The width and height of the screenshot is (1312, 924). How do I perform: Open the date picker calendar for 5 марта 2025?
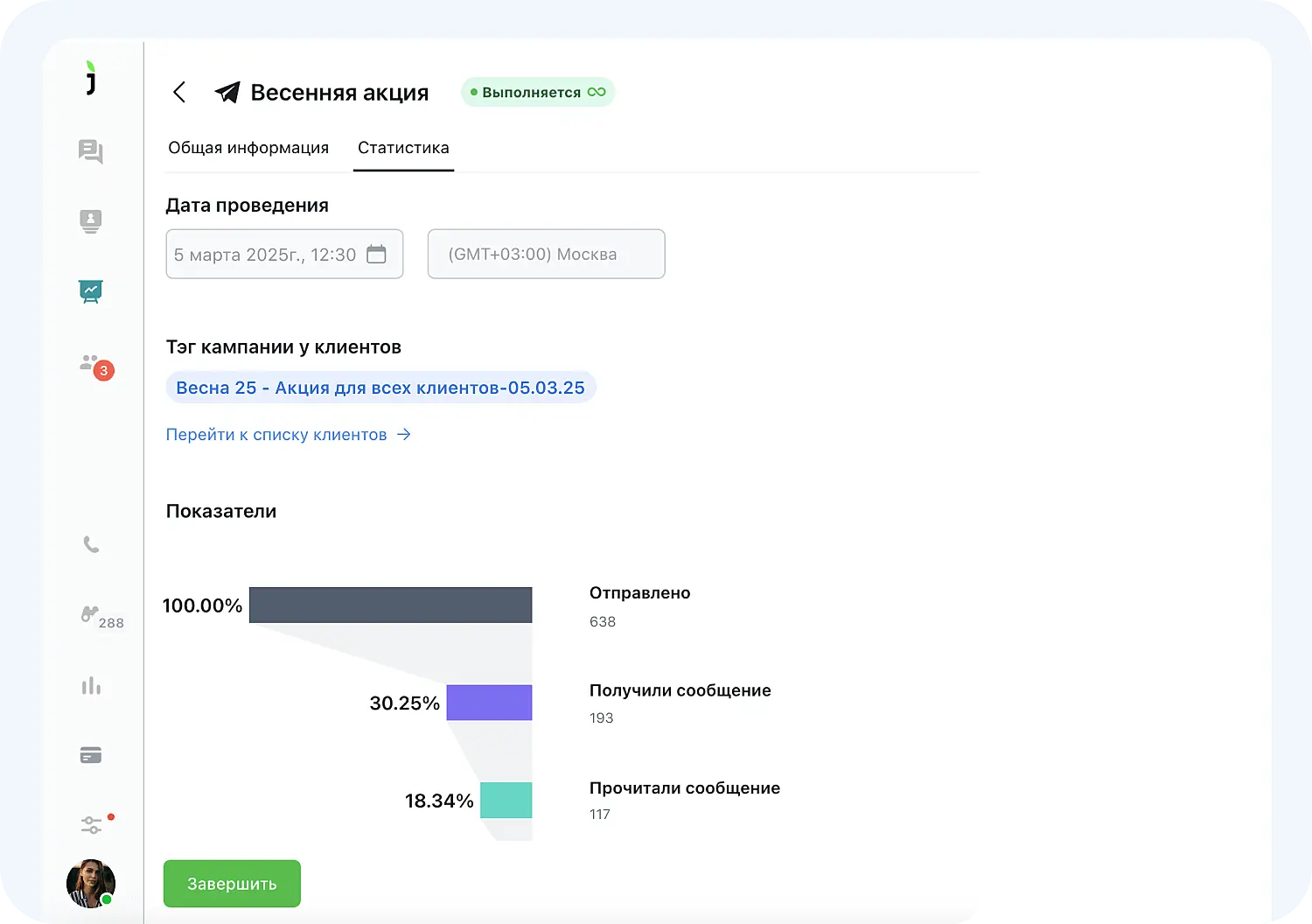pyautogui.click(x=377, y=254)
